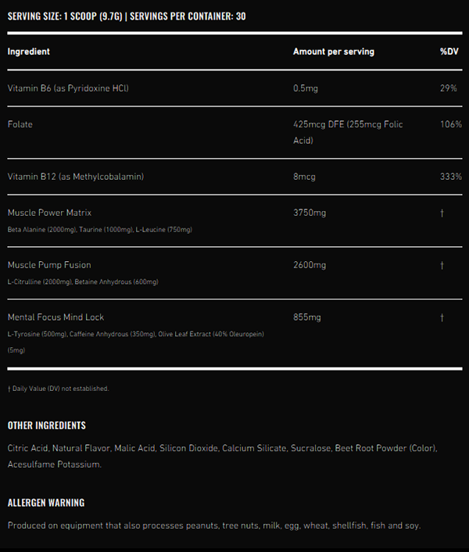Click the ALLERGEN WARNING heading
This screenshot has height=552, width=469.
tap(46, 503)
